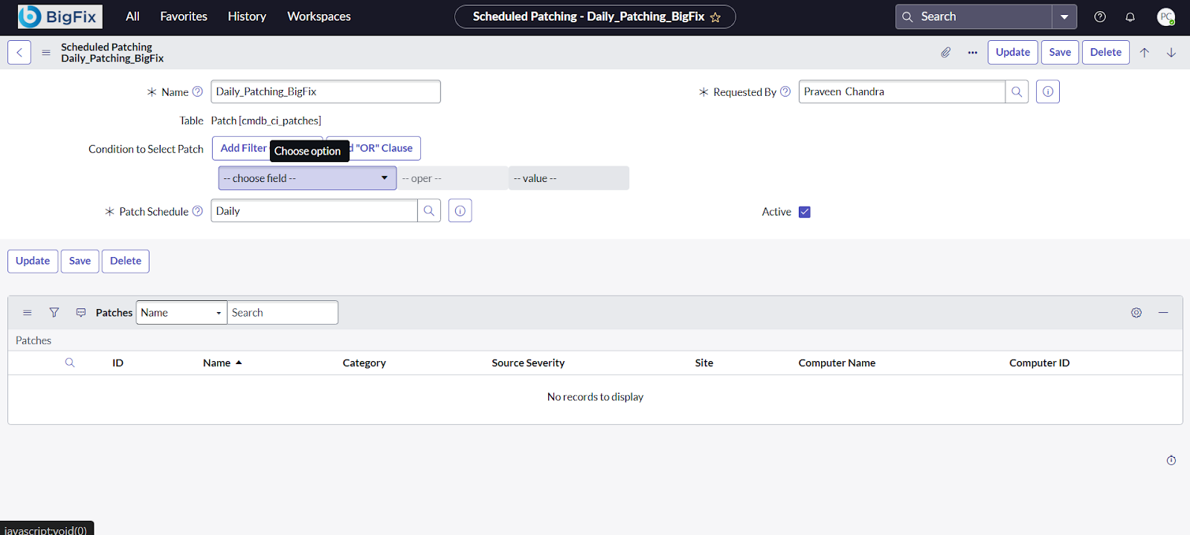Click the Requested By input field
The width and height of the screenshot is (1190, 535).
click(x=902, y=91)
